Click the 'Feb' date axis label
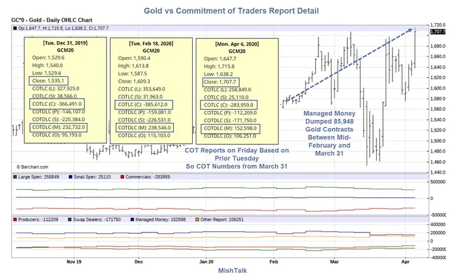This screenshot has height=280, width=463. point(274,262)
